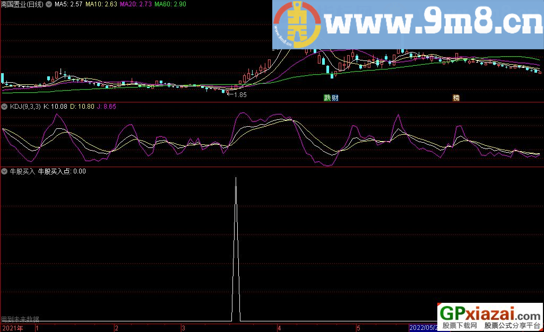Click the MA10: 2.63 value label

(x=101, y=4)
